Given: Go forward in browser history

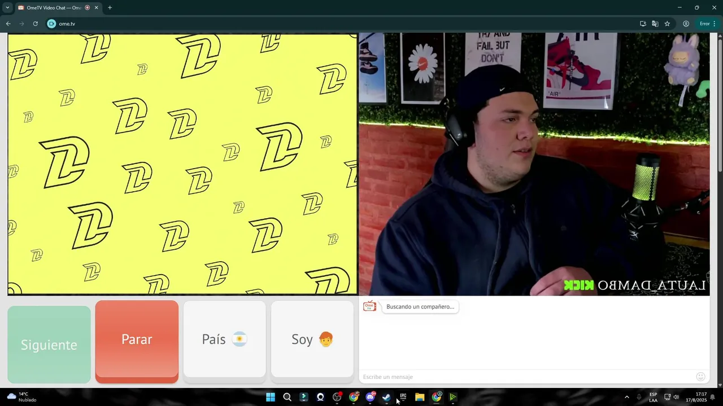Looking at the screenshot, I should point(21,24).
